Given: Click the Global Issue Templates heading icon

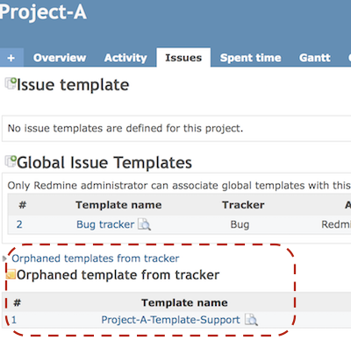Looking at the screenshot, I should pos(11,161).
